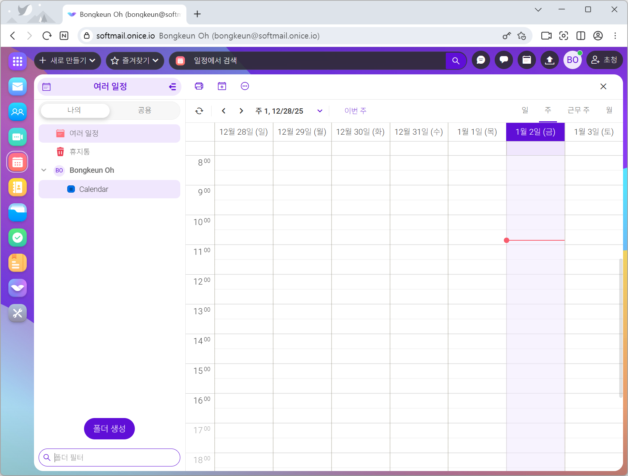Click the 폴더 필터 input field
The width and height of the screenshot is (628, 476).
click(115, 457)
